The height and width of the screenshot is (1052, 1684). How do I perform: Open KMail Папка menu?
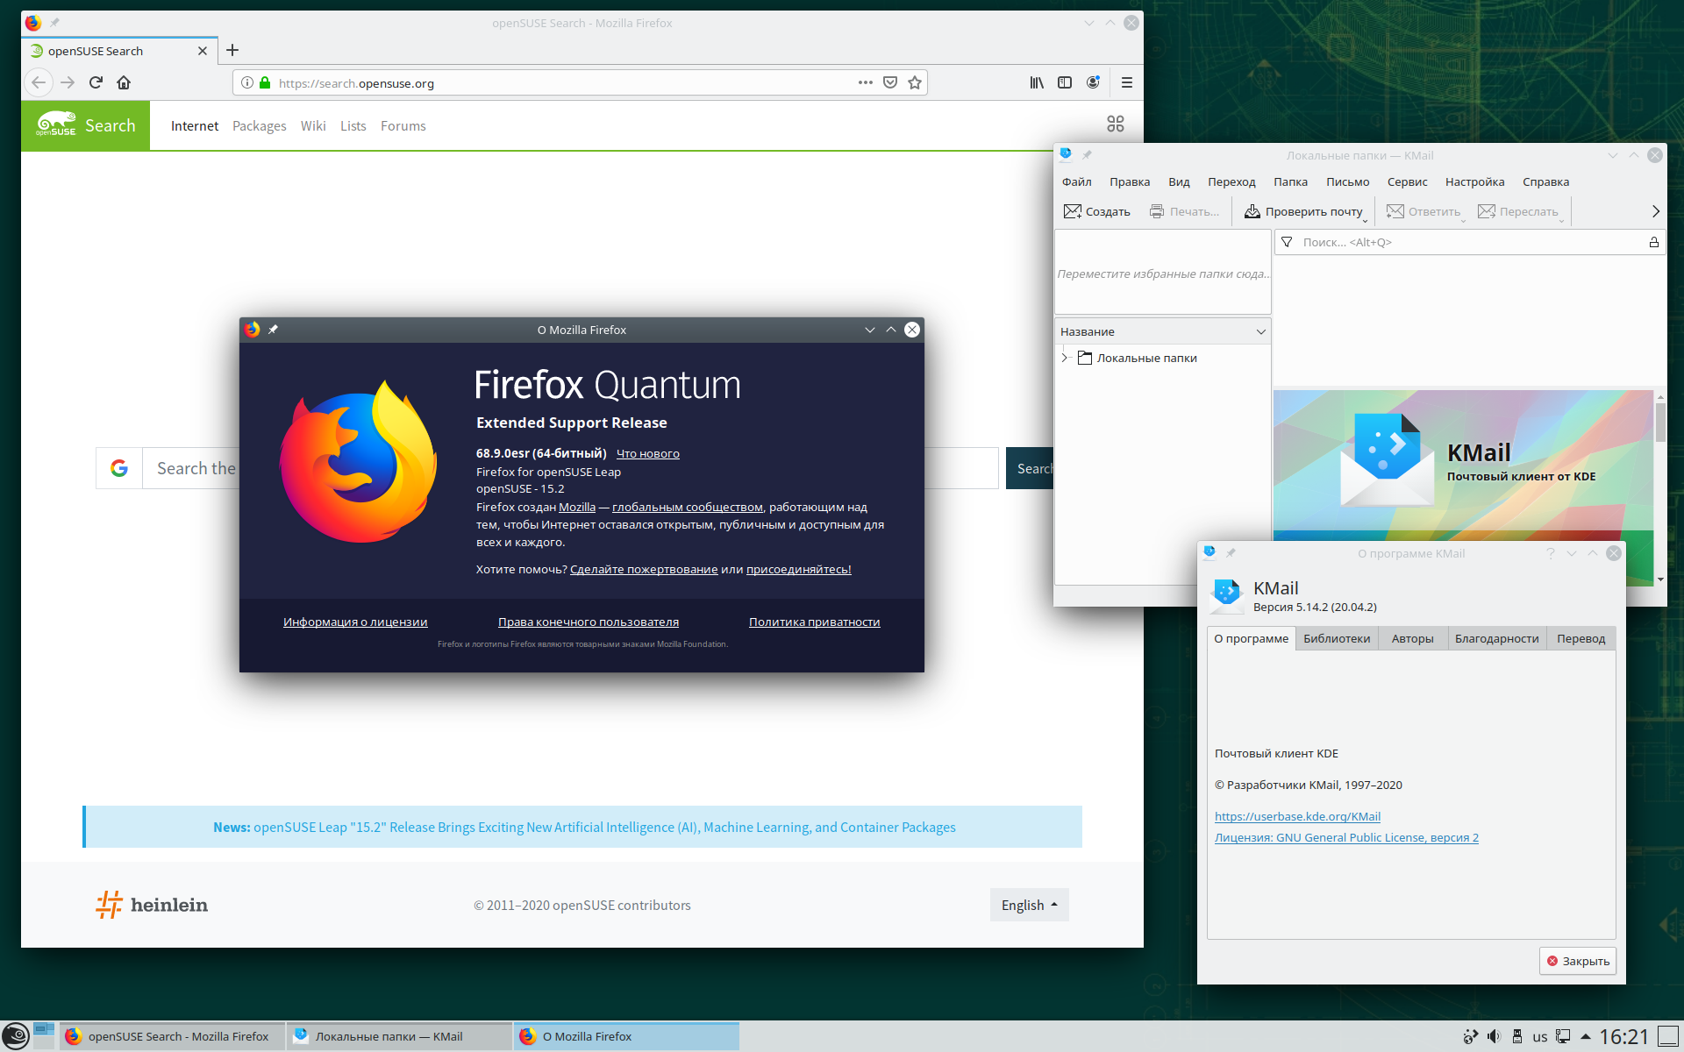point(1290,182)
